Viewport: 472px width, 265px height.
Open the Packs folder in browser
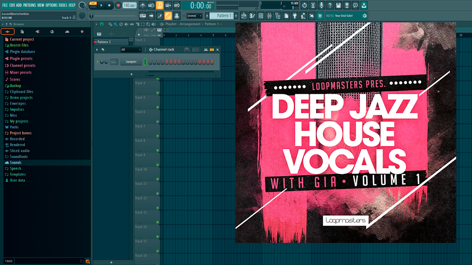(14, 127)
